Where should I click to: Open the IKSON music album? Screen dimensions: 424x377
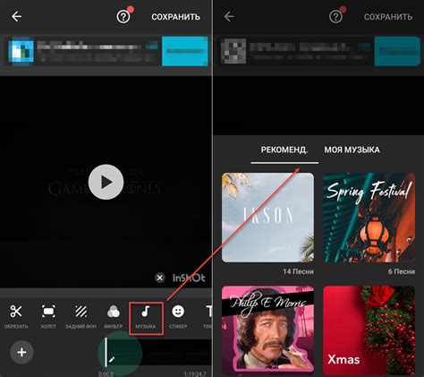[267, 218]
